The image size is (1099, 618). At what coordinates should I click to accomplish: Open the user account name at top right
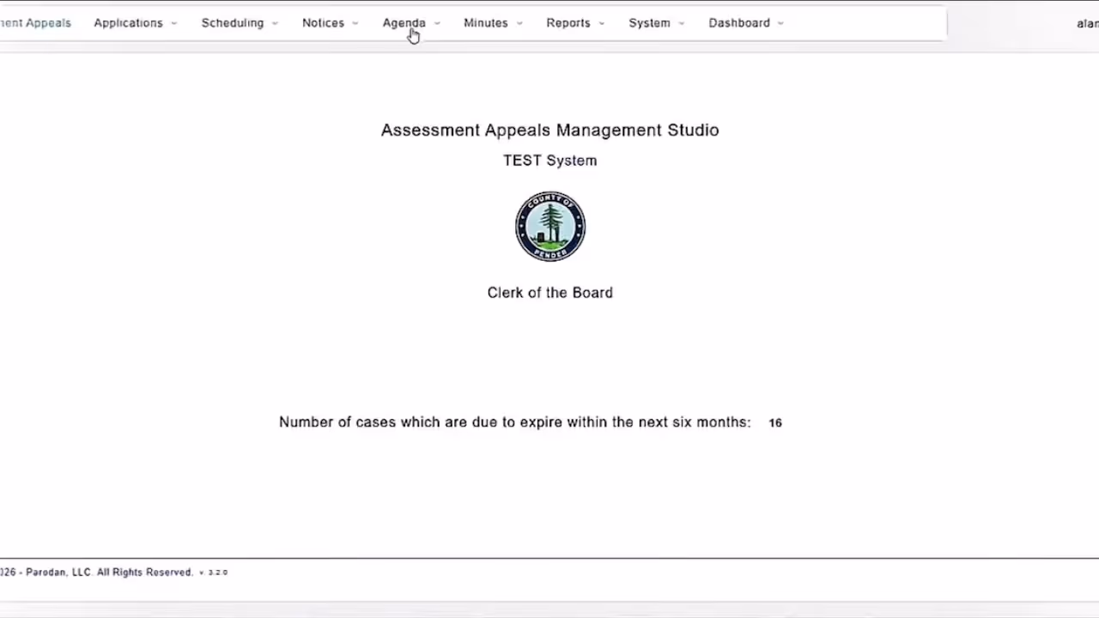click(x=1088, y=23)
